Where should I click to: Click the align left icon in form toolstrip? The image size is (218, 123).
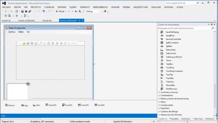(x=53, y=43)
